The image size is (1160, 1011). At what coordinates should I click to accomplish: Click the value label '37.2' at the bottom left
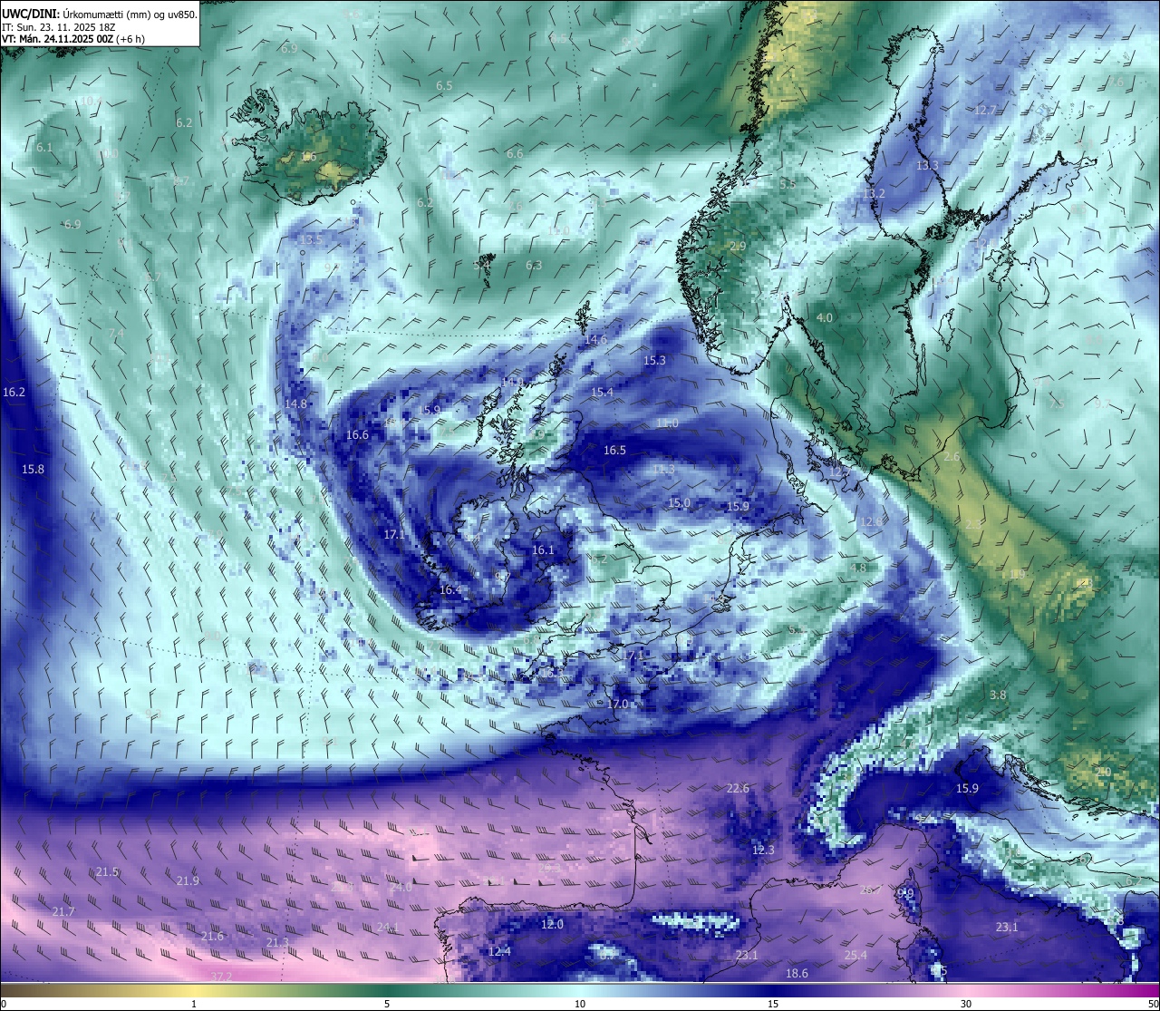221,977
